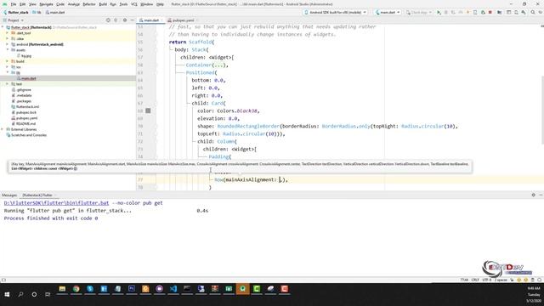The height and width of the screenshot is (306, 544).
Task: Click the CRLF line separator in status bar
Action: coord(475,280)
